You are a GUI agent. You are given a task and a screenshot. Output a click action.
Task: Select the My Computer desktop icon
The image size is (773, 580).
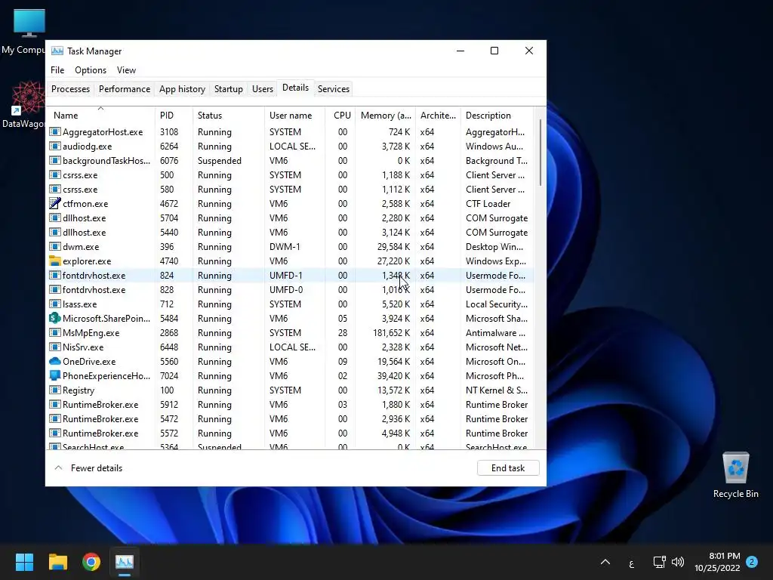coord(23,32)
